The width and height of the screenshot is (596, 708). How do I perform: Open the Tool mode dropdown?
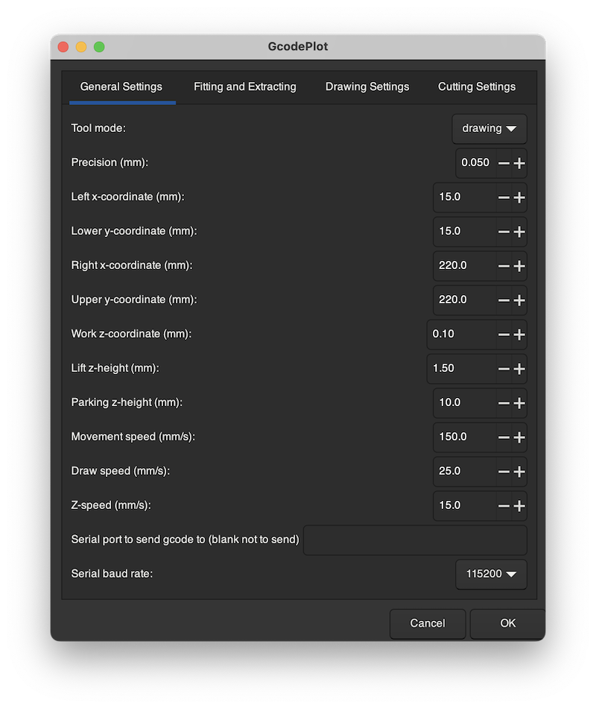[489, 128]
